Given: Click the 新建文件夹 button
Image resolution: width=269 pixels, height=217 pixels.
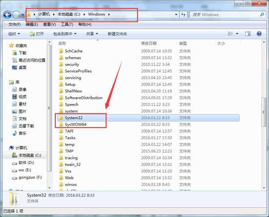Looking at the screenshot, I should pos(117,34).
